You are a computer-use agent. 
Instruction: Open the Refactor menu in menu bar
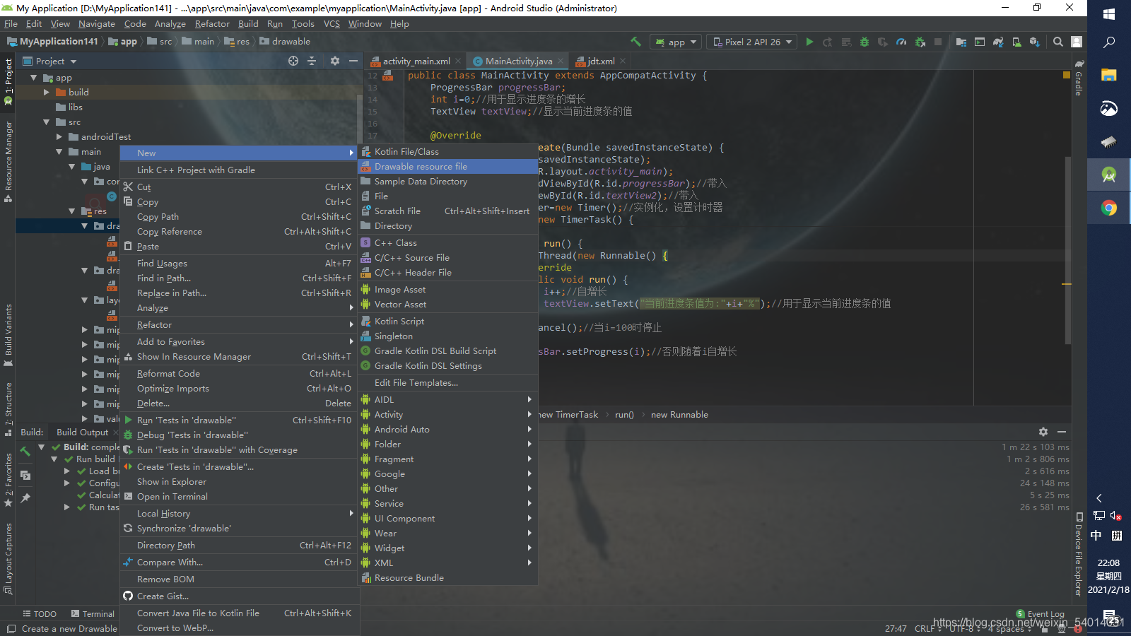(x=212, y=24)
